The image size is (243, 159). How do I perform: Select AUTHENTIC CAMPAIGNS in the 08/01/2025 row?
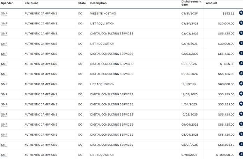pos(41,145)
